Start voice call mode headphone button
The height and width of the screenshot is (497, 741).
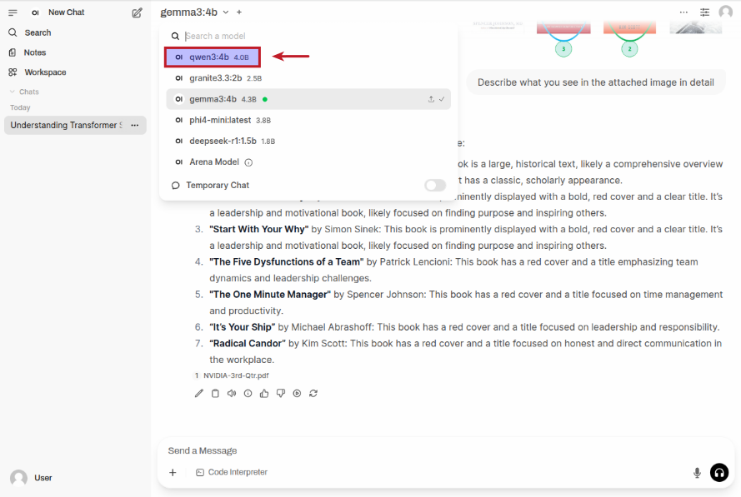pos(719,473)
